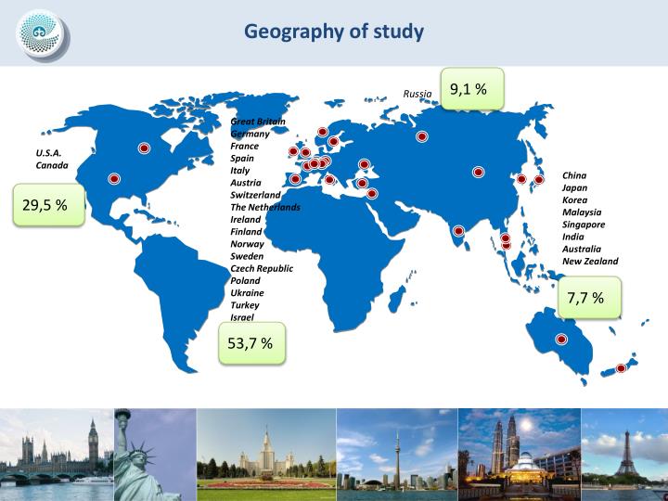This screenshot has width=668, height=501.
Task: Click the red map marker on Japan
Action: [539, 180]
